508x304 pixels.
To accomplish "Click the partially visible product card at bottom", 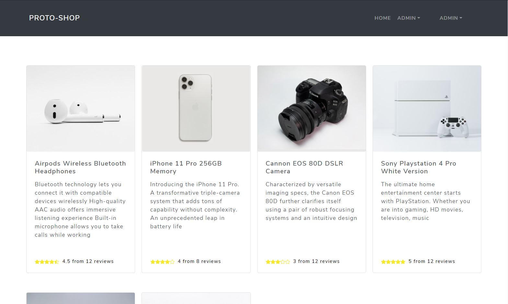I will (80, 298).
